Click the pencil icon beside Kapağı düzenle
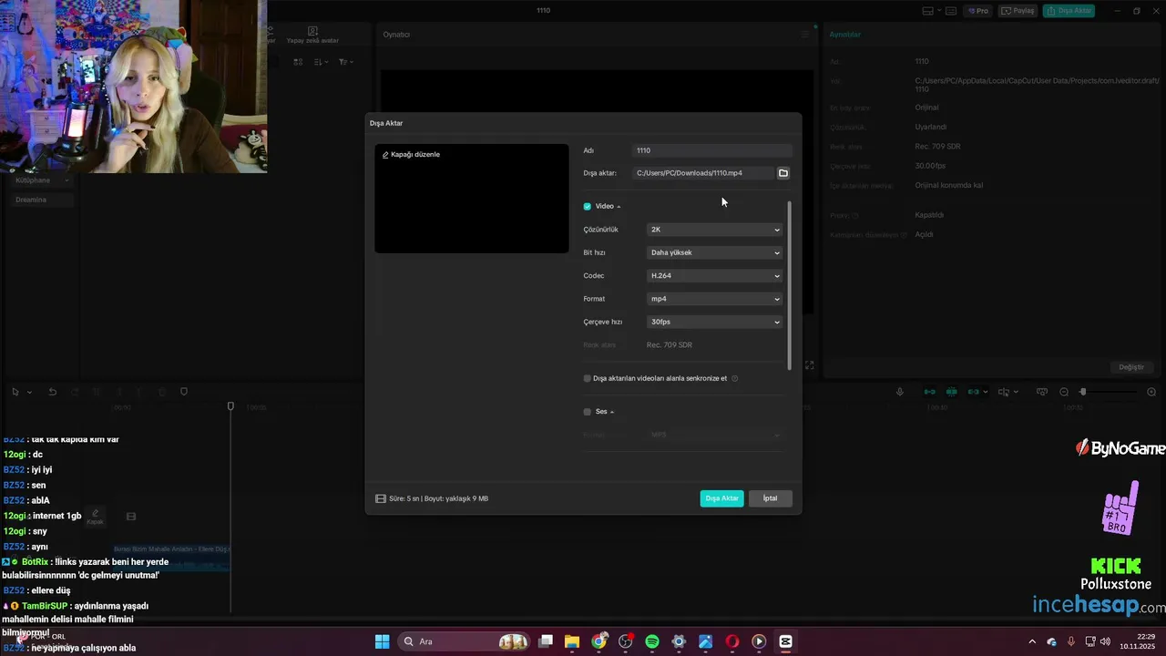Image resolution: width=1166 pixels, height=656 pixels. 385,155
